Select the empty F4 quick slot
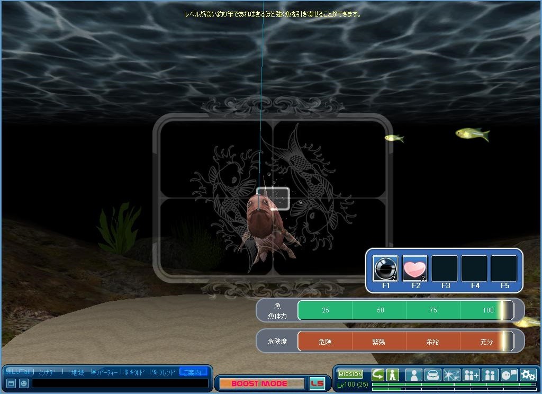 [474, 268]
